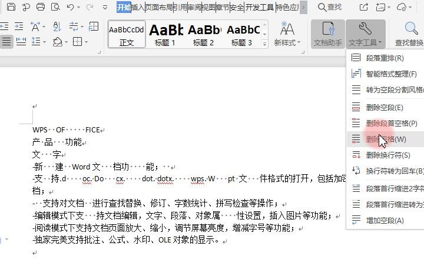
Task: Click the 视图 ribbon tab
Action: pyautogui.click(x=208, y=7)
